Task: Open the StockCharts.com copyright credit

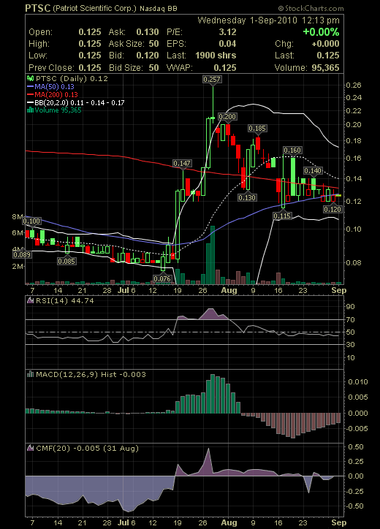Action: coord(311,9)
